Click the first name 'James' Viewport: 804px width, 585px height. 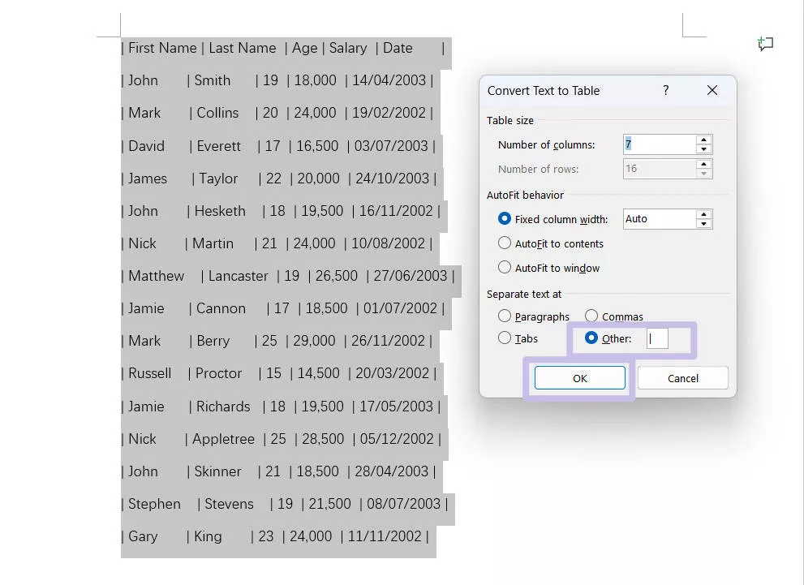pos(148,179)
